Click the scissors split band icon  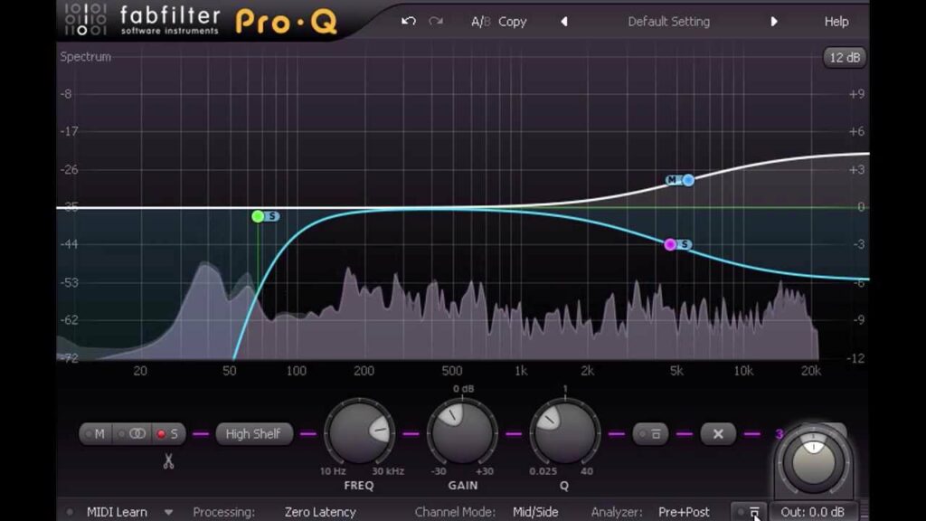[168, 461]
